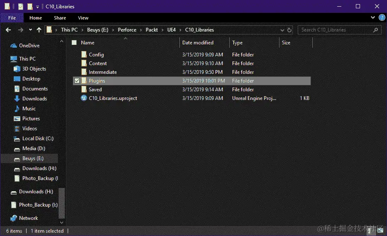Viewport: 387px width, 236px height.
Task: Open Local Disk (C:) drive
Action: pos(34,139)
